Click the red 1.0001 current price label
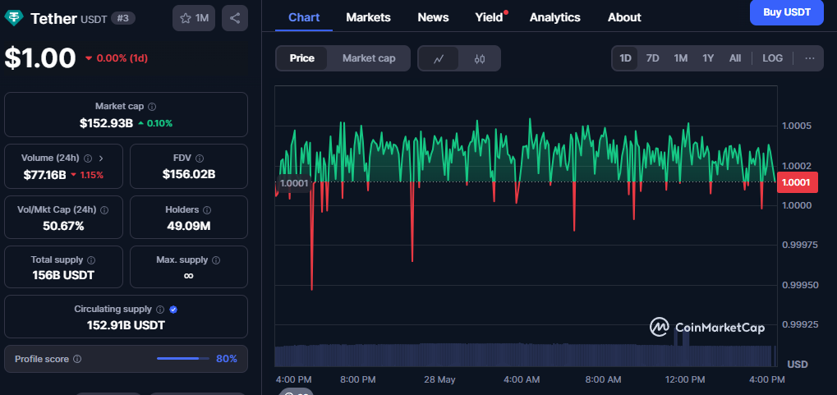837x395 pixels. (x=796, y=182)
